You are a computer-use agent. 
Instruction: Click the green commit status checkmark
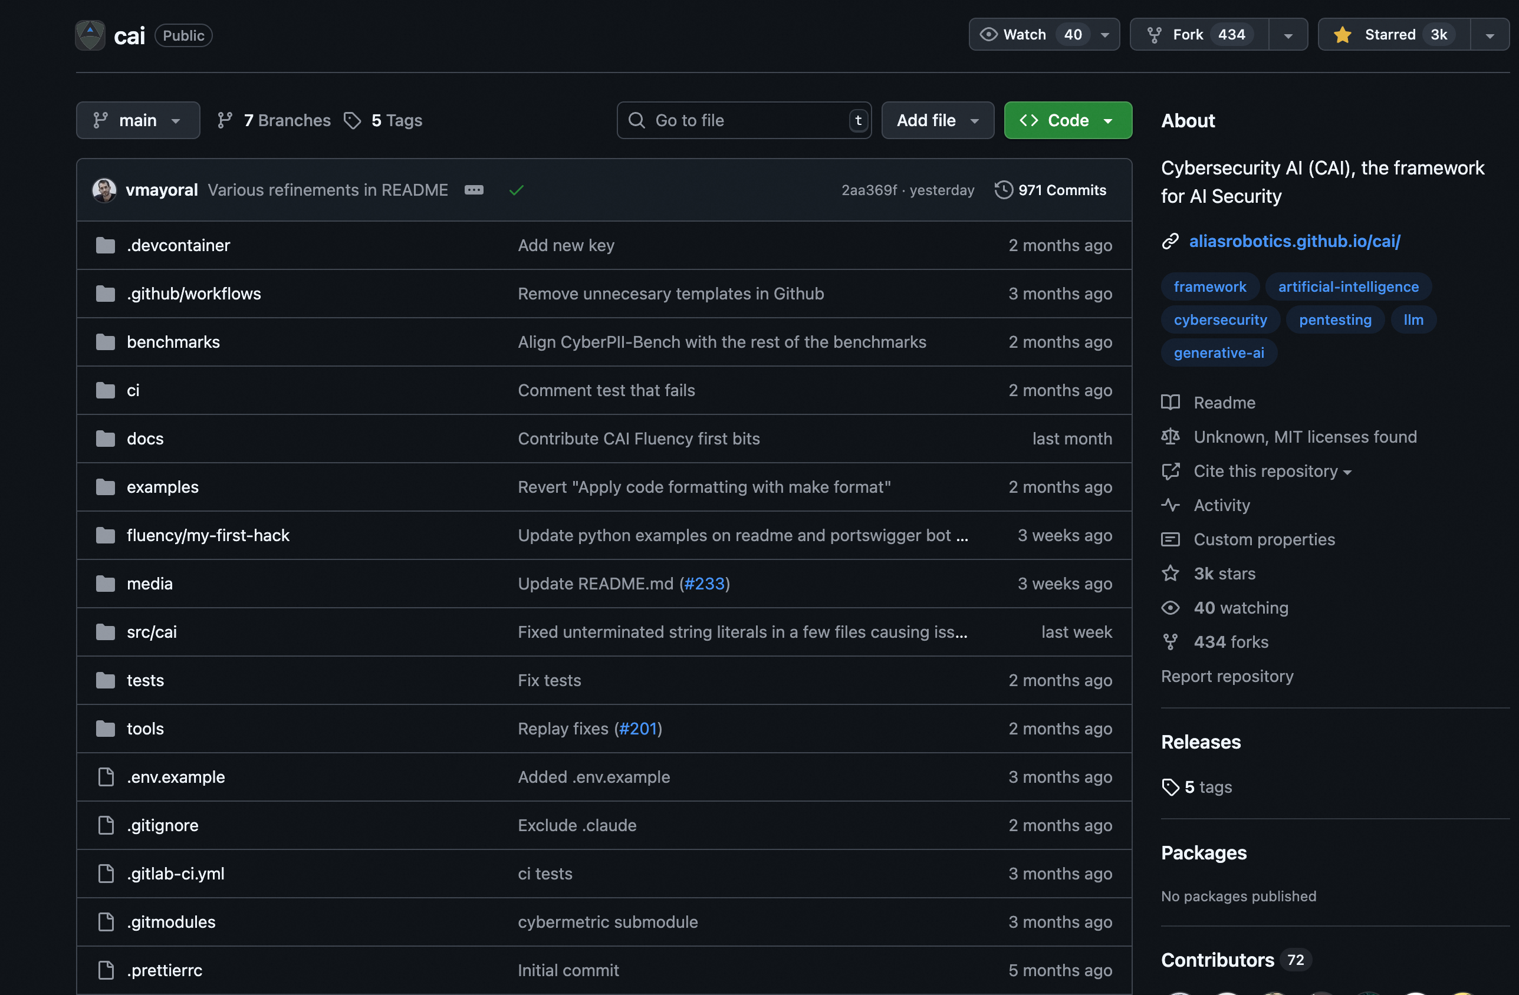click(517, 190)
